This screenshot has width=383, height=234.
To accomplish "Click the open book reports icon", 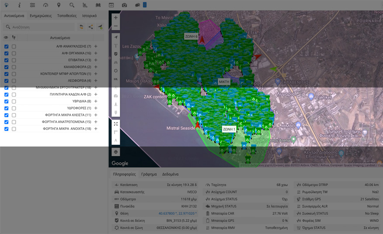I will coord(98,5).
